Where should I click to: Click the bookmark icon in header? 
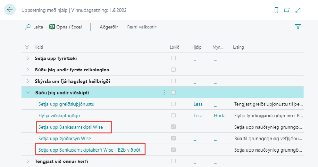coord(276,10)
